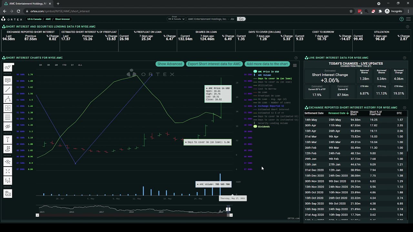This screenshot has height=232, width=413.
Task: Set chart range to 6M
Action: point(56,65)
